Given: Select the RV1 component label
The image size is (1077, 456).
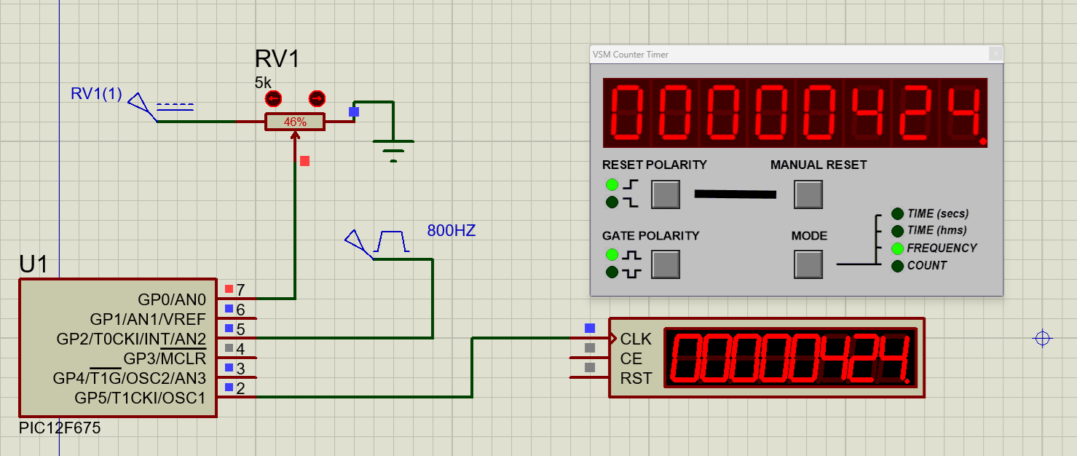Looking at the screenshot, I should coord(277,60).
